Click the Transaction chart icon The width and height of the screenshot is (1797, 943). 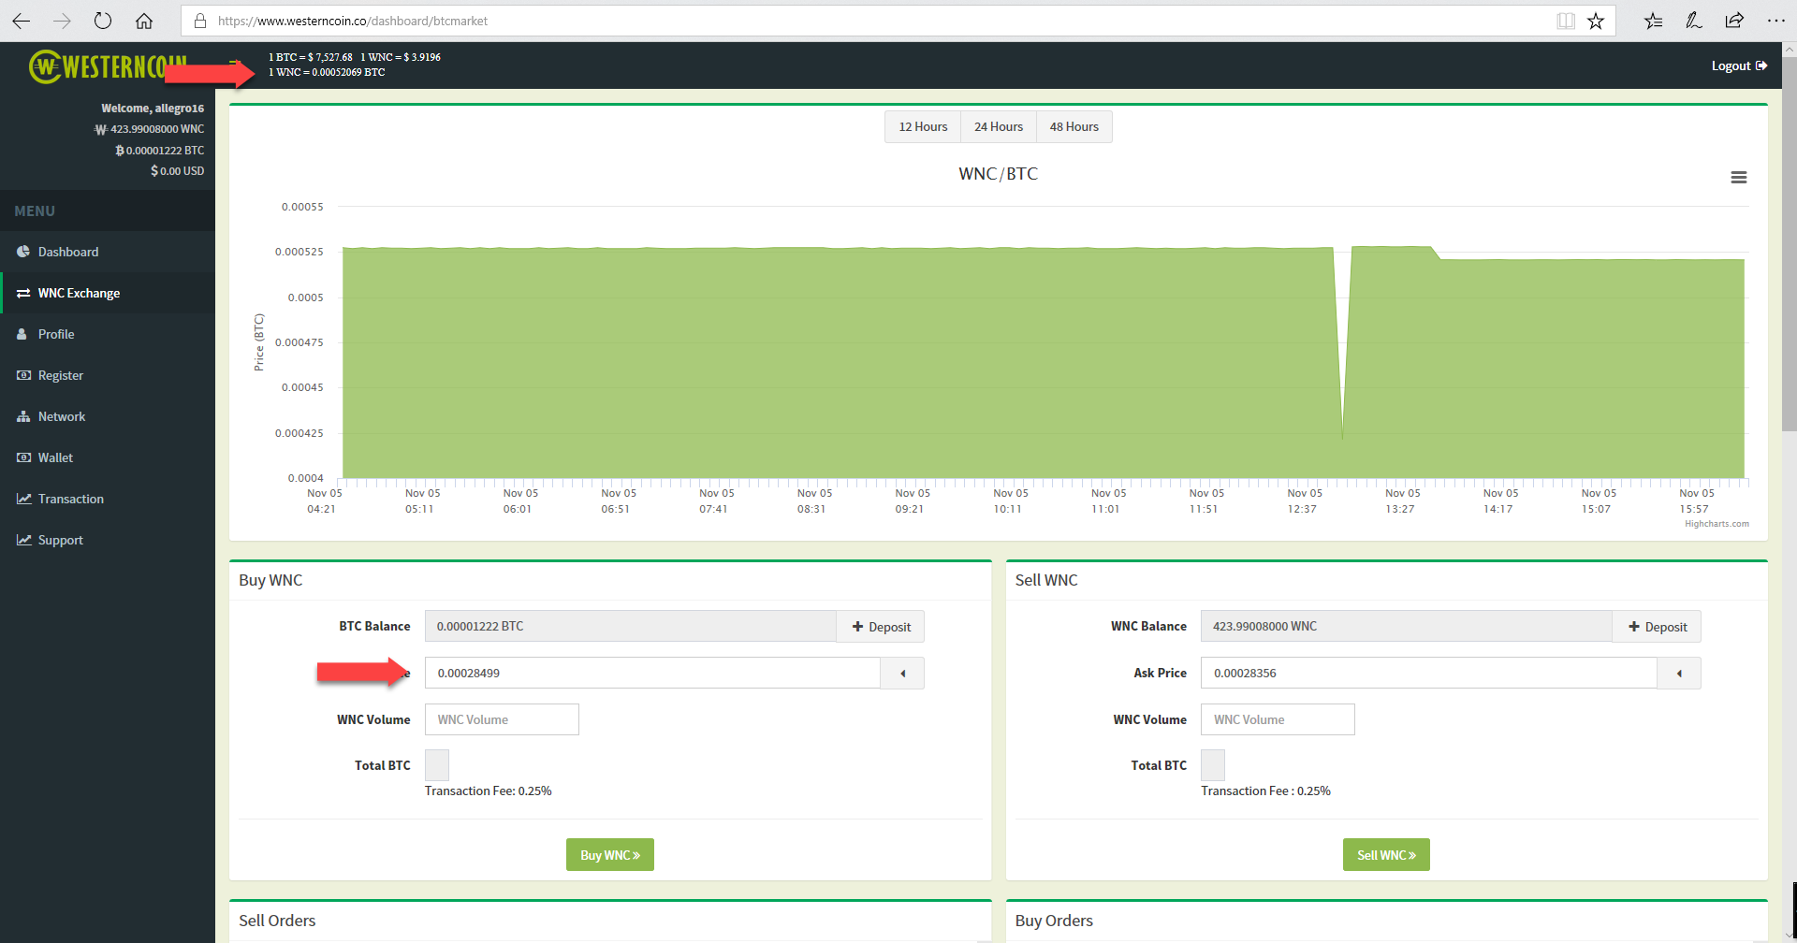(23, 499)
